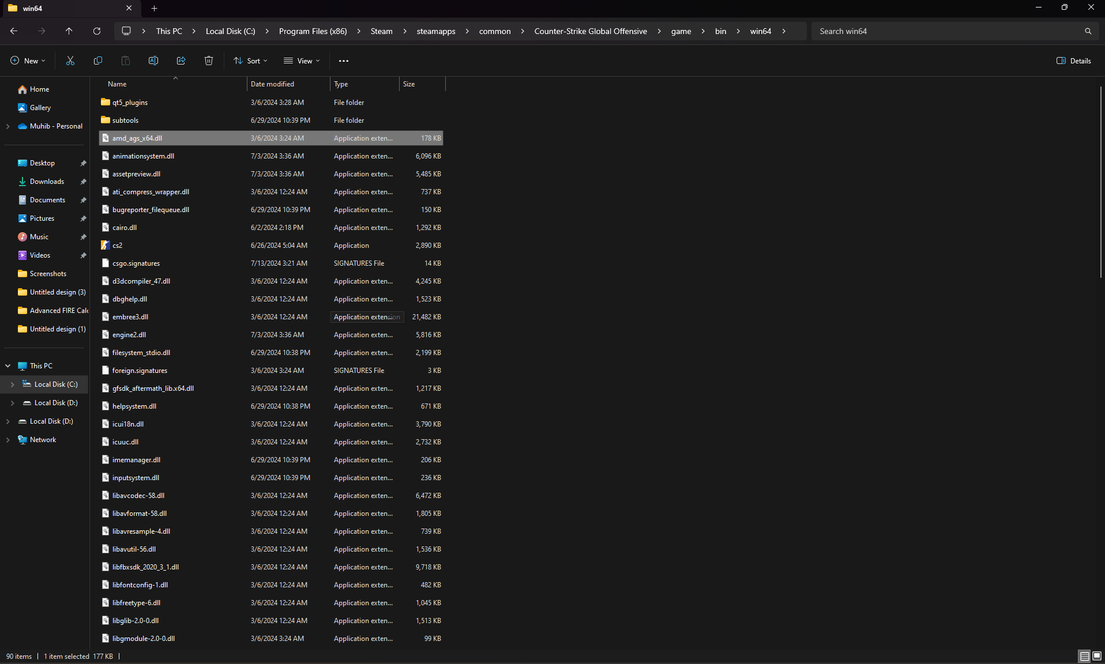Screen dimensions: 1105x664
Task: Unpin Desktop using its pin icon
Action: point(83,163)
